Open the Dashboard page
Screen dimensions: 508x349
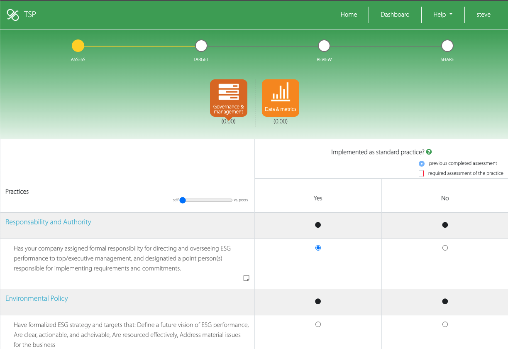click(395, 15)
